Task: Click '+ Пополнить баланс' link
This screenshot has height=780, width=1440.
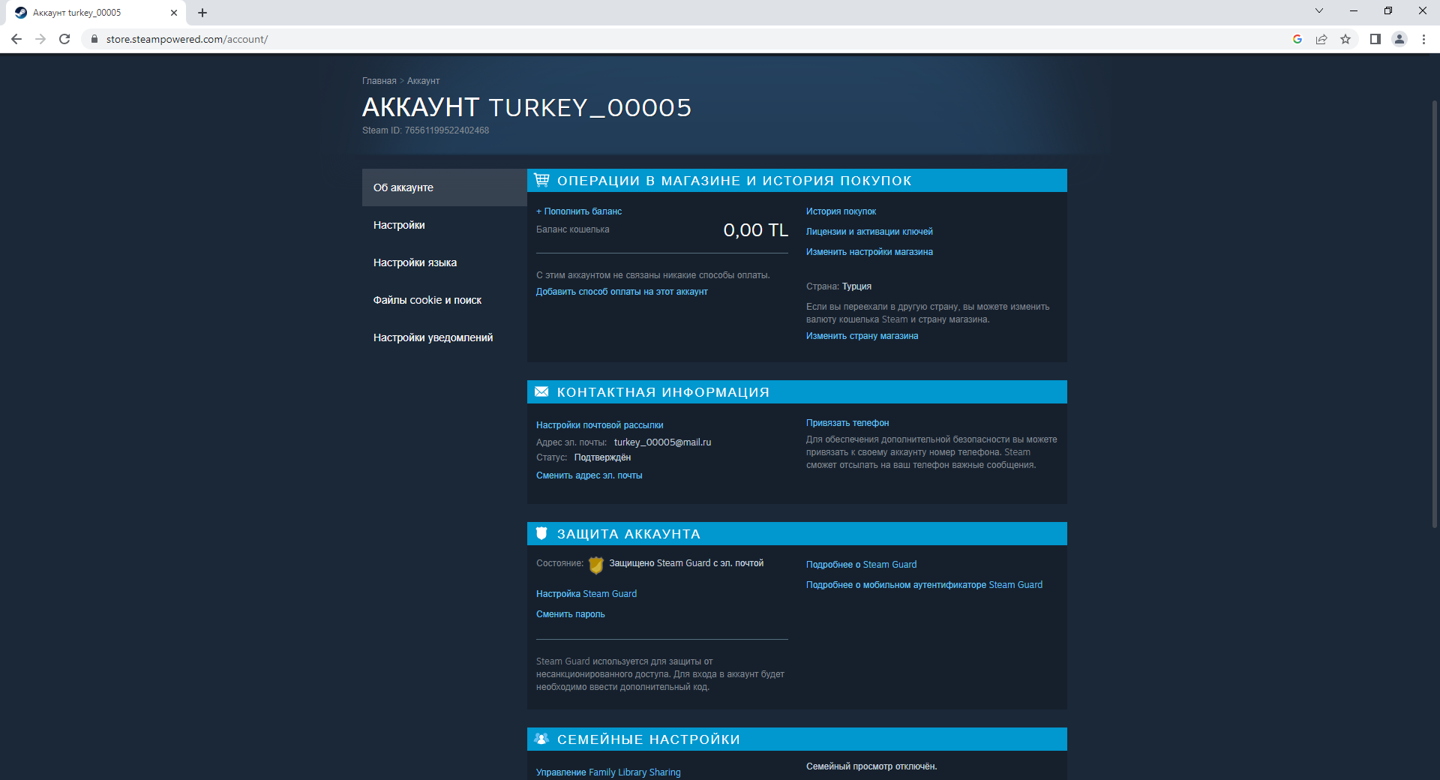Action: pyautogui.click(x=579, y=211)
